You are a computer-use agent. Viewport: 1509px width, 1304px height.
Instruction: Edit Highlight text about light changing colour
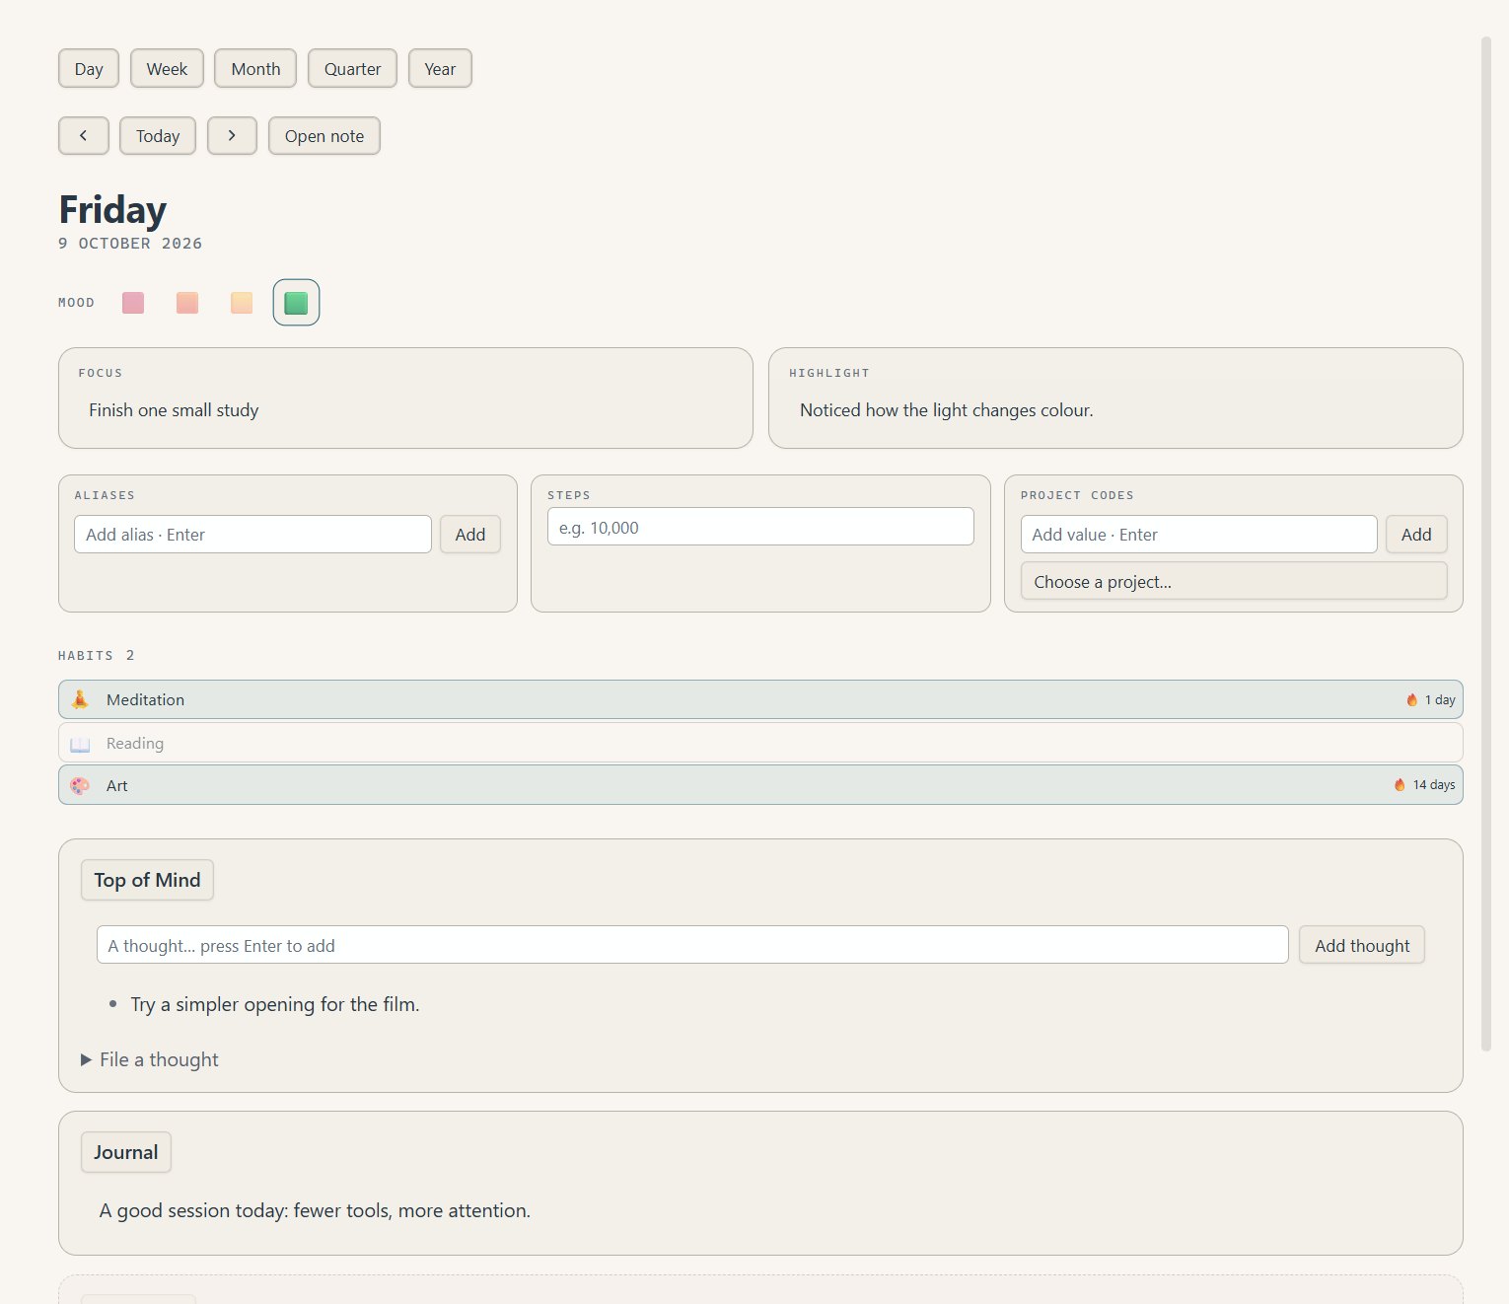946,410
